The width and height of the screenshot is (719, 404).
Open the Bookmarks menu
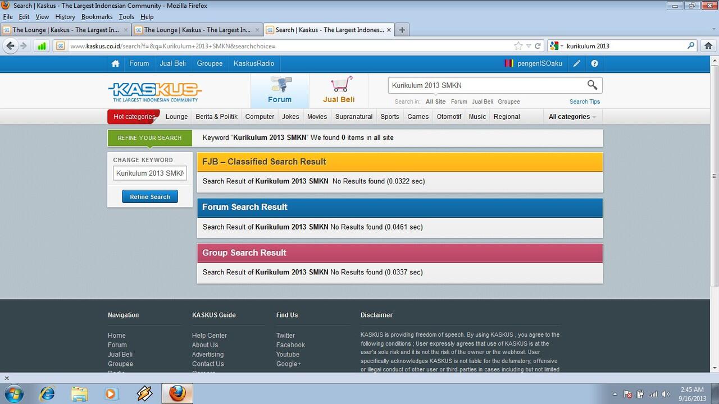(97, 17)
